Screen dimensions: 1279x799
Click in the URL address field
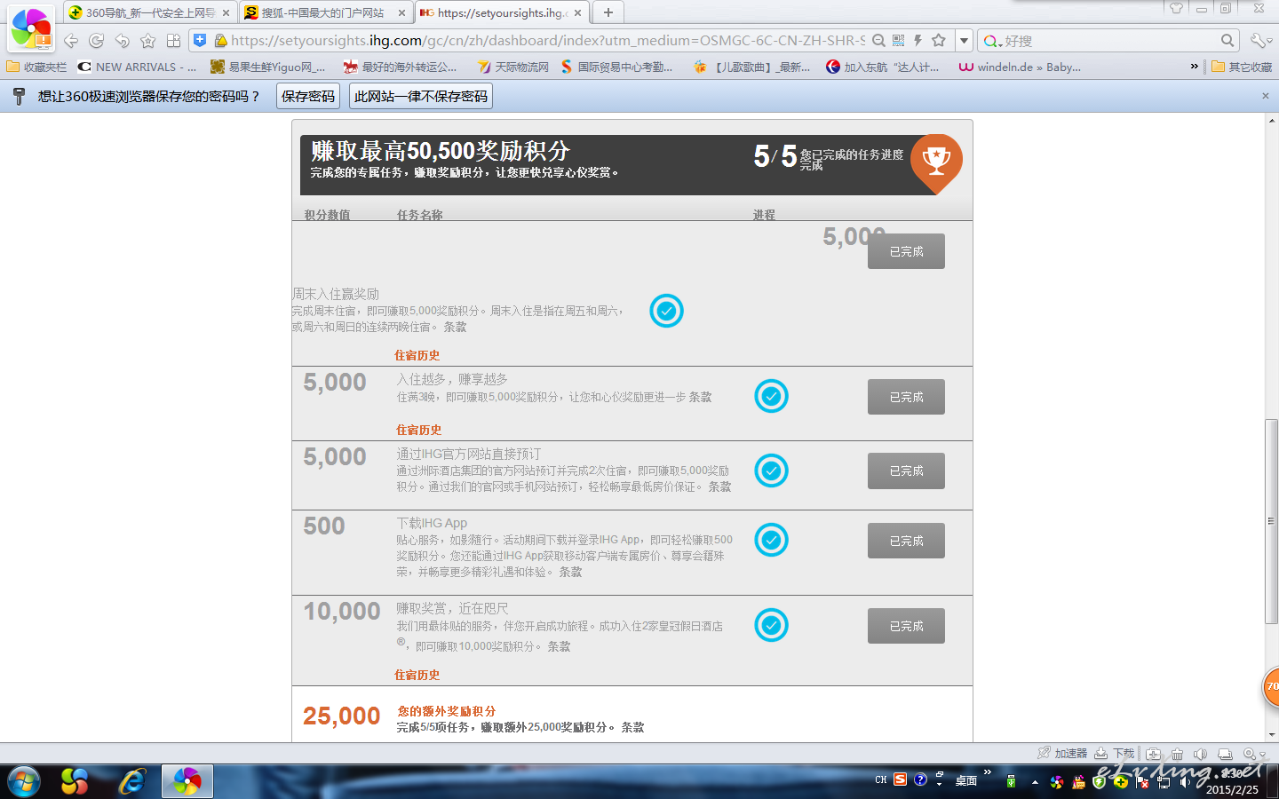point(547,40)
